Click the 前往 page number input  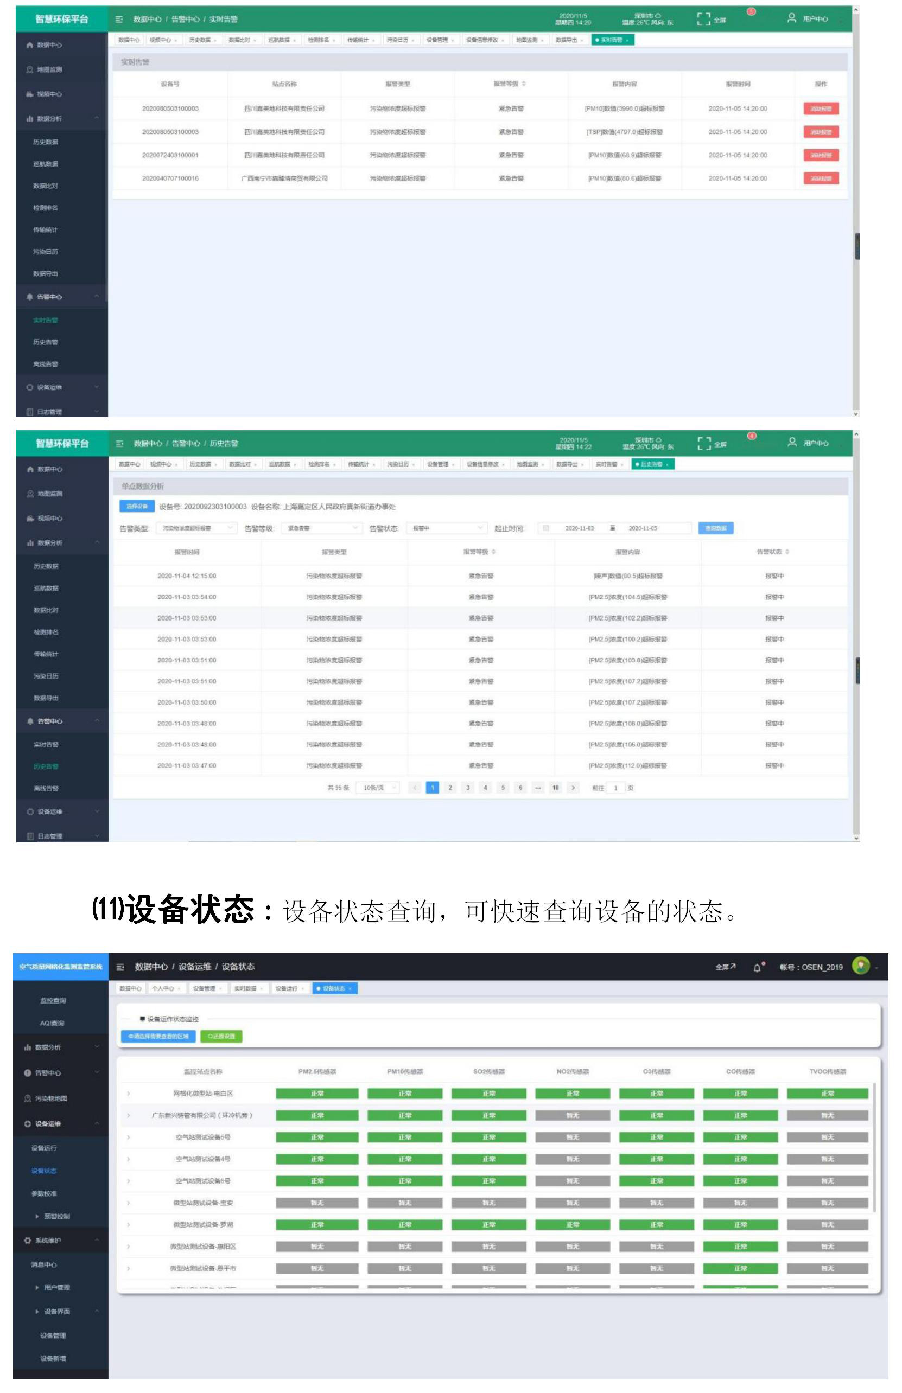point(615,788)
